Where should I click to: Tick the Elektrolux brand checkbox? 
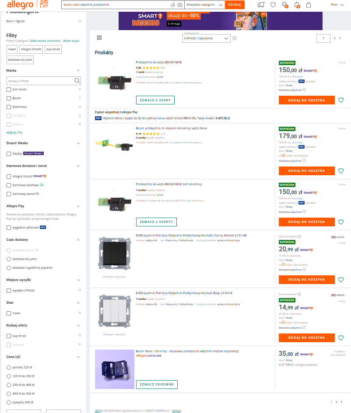pos(9,107)
